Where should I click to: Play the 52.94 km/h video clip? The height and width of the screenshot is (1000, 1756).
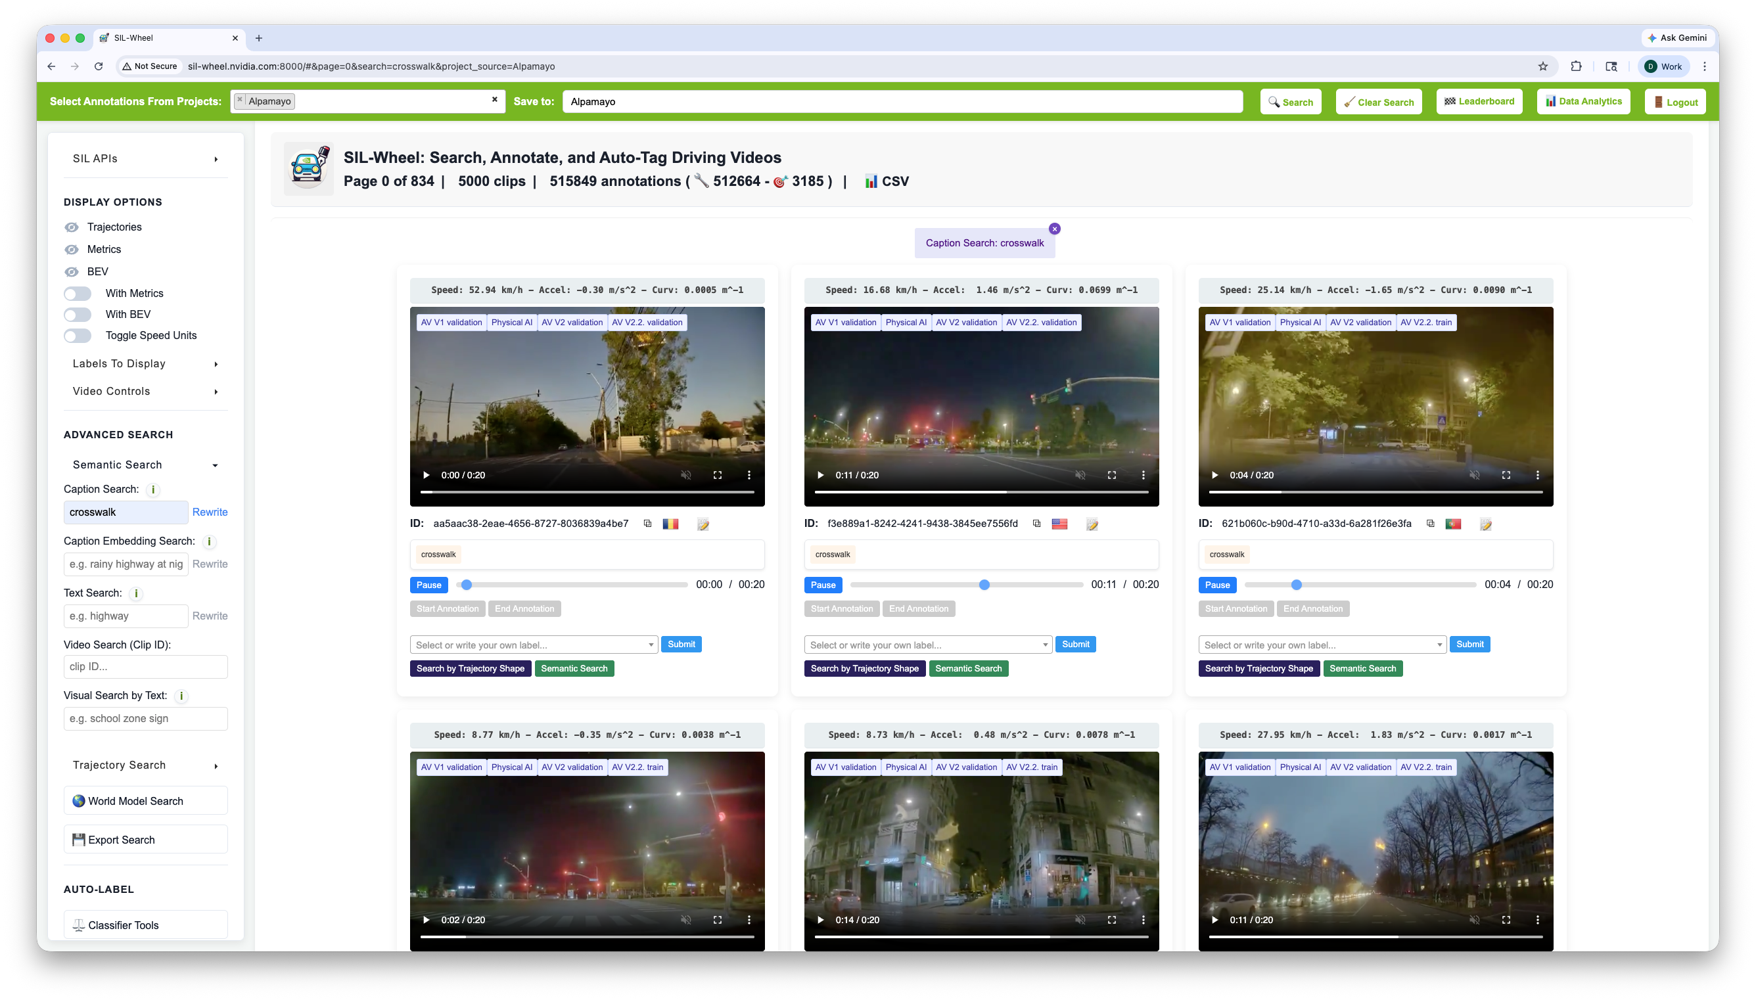(x=426, y=475)
